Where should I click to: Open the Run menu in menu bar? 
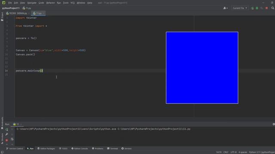pyautogui.click(x=59, y=3)
